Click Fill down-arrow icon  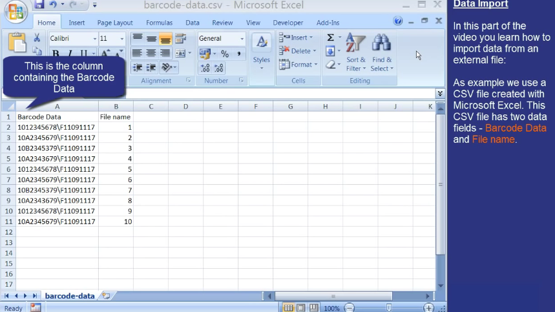(330, 51)
